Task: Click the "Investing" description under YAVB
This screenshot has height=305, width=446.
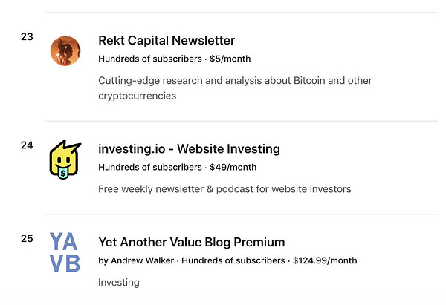Action: point(119,283)
